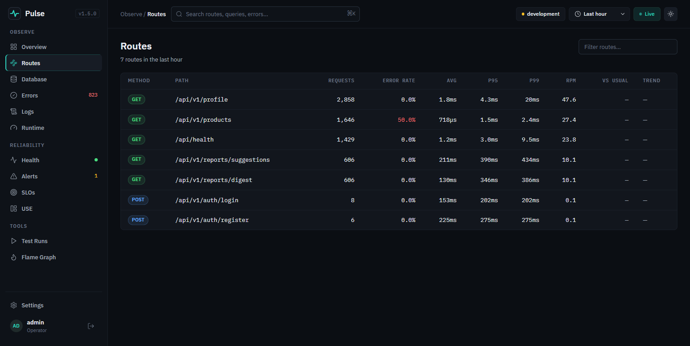Screen dimensions: 690x346
Task: Select the /api/v1/auth/register route
Action: (x=398, y=220)
